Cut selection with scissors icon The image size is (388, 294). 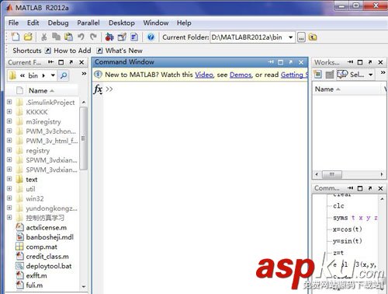[x=44, y=37]
